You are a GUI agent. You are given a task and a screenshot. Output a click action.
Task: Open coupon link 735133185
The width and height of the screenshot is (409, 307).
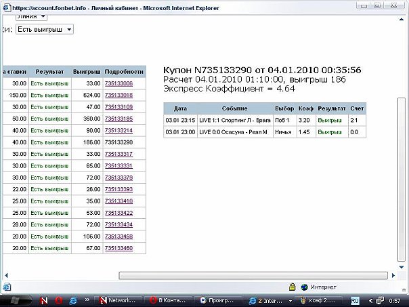point(119,119)
